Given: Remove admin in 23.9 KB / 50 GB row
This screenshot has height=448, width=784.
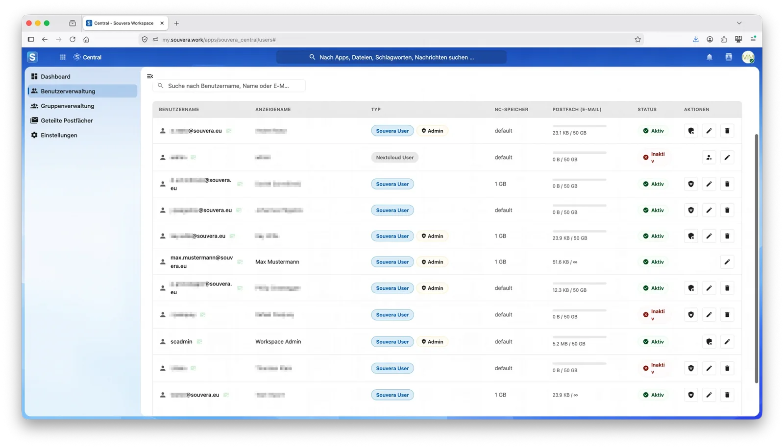Looking at the screenshot, I should [691, 236].
